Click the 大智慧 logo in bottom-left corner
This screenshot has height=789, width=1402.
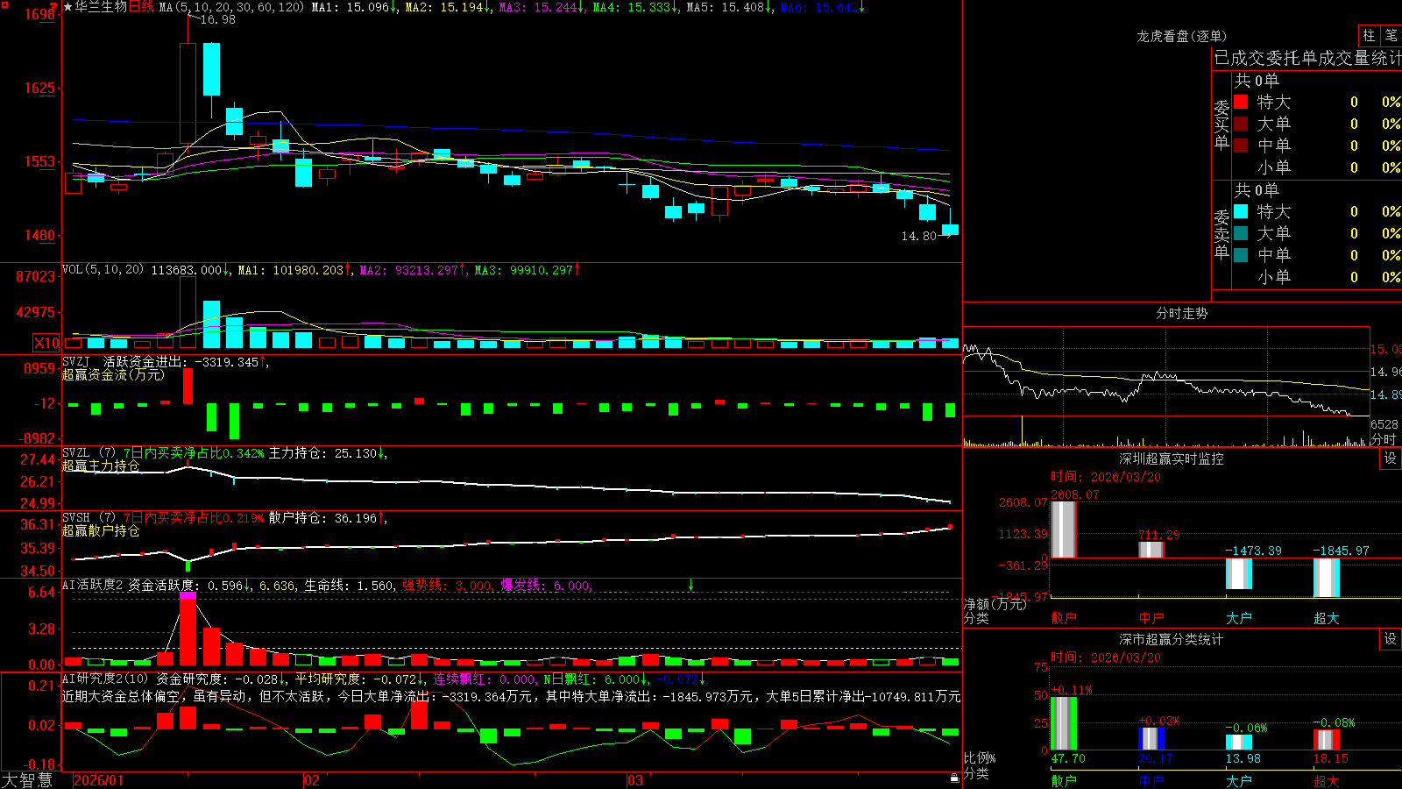point(27,780)
